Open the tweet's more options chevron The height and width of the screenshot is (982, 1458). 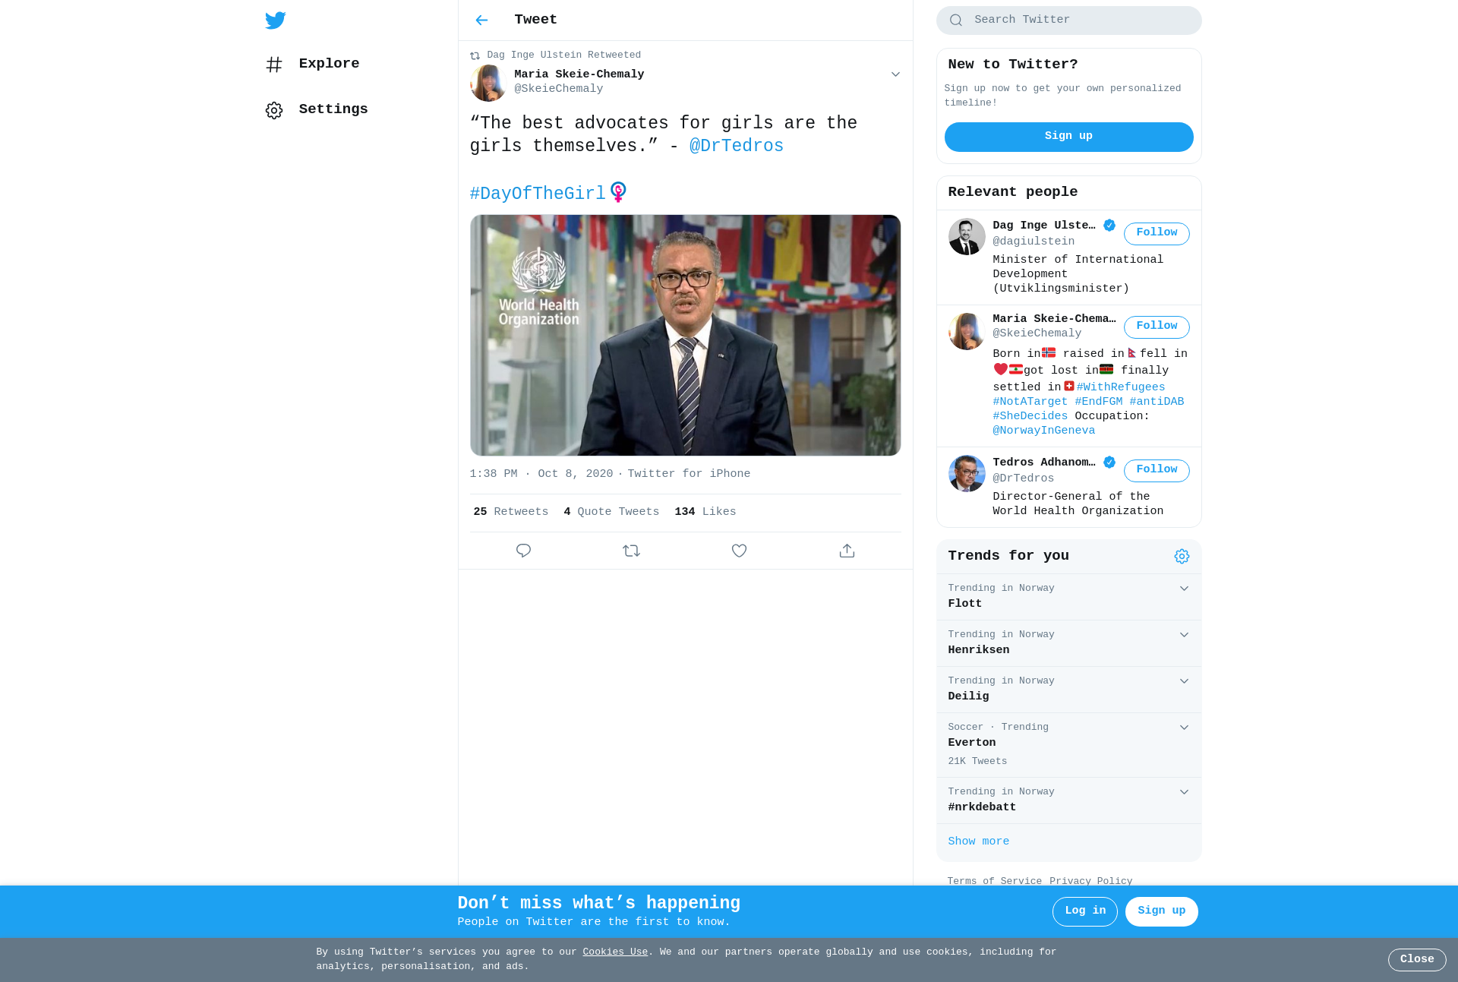pos(895,74)
